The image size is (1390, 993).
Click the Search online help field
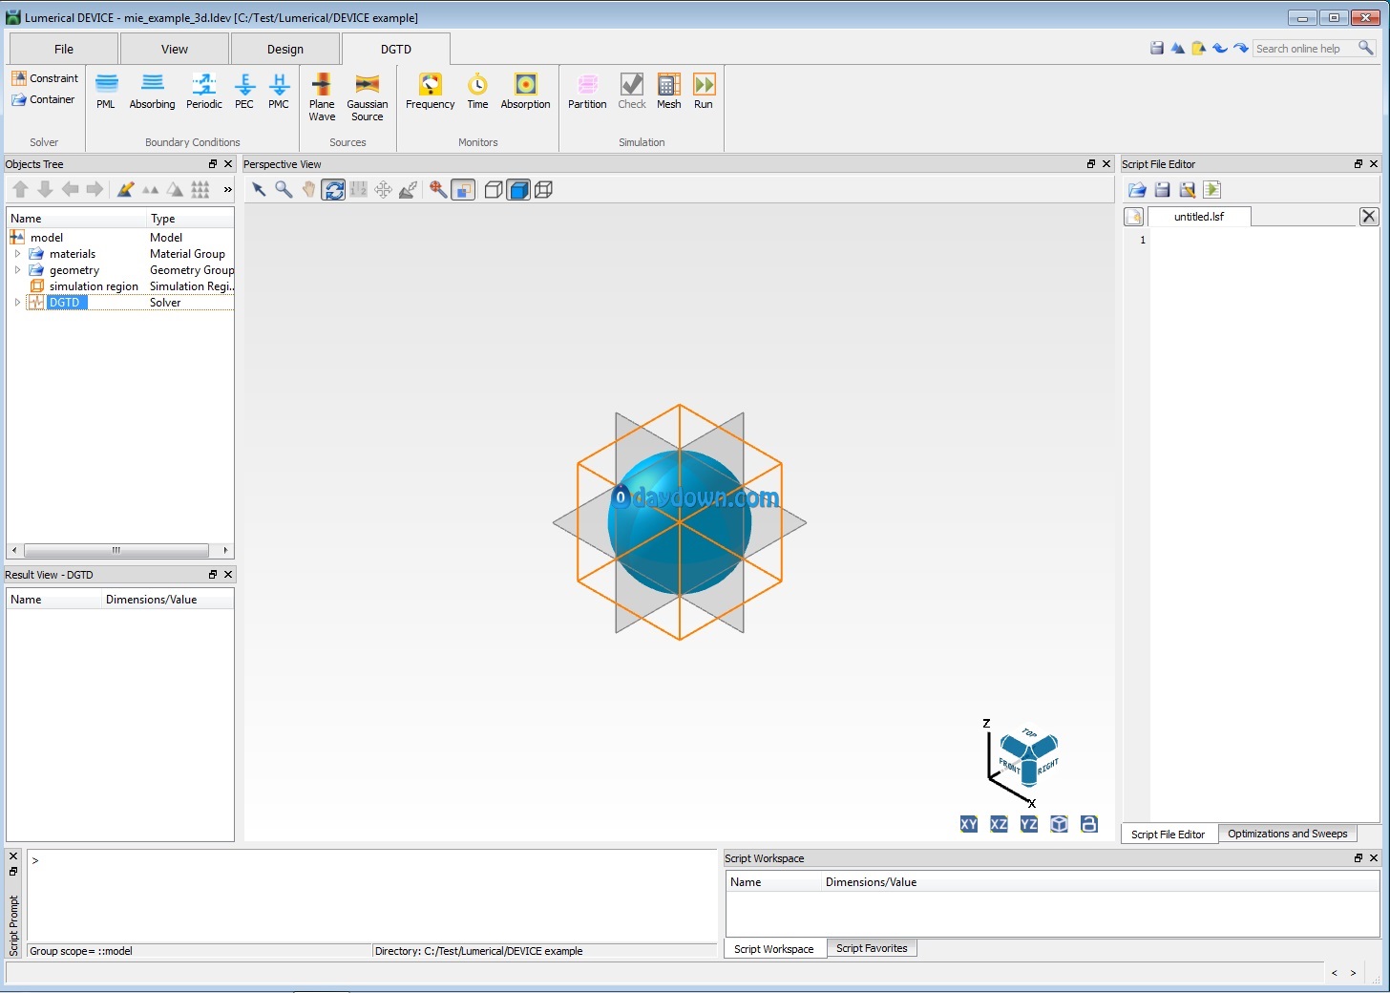tap(1304, 49)
